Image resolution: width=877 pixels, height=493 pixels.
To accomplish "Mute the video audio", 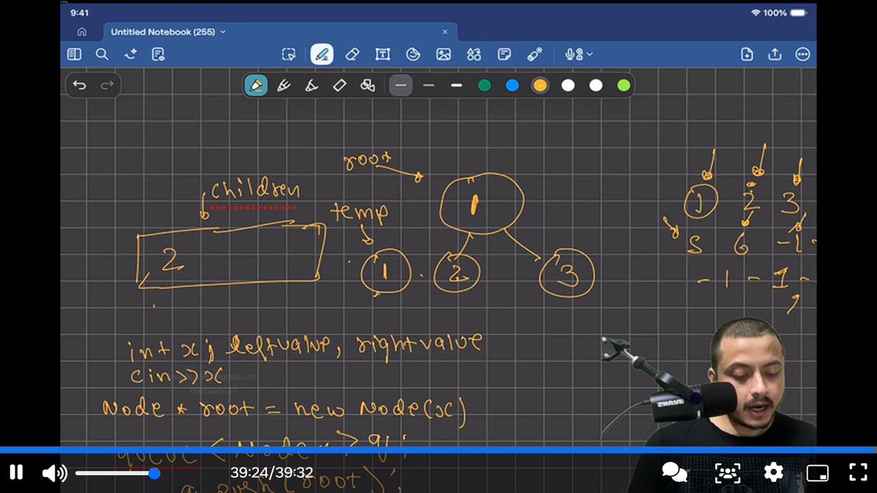I will pos(54,473).
